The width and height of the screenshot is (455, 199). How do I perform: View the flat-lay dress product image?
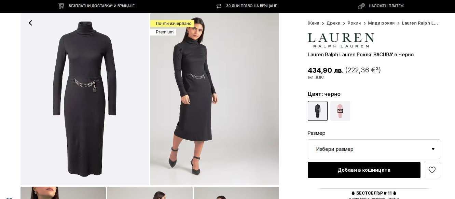pos(85,99)
